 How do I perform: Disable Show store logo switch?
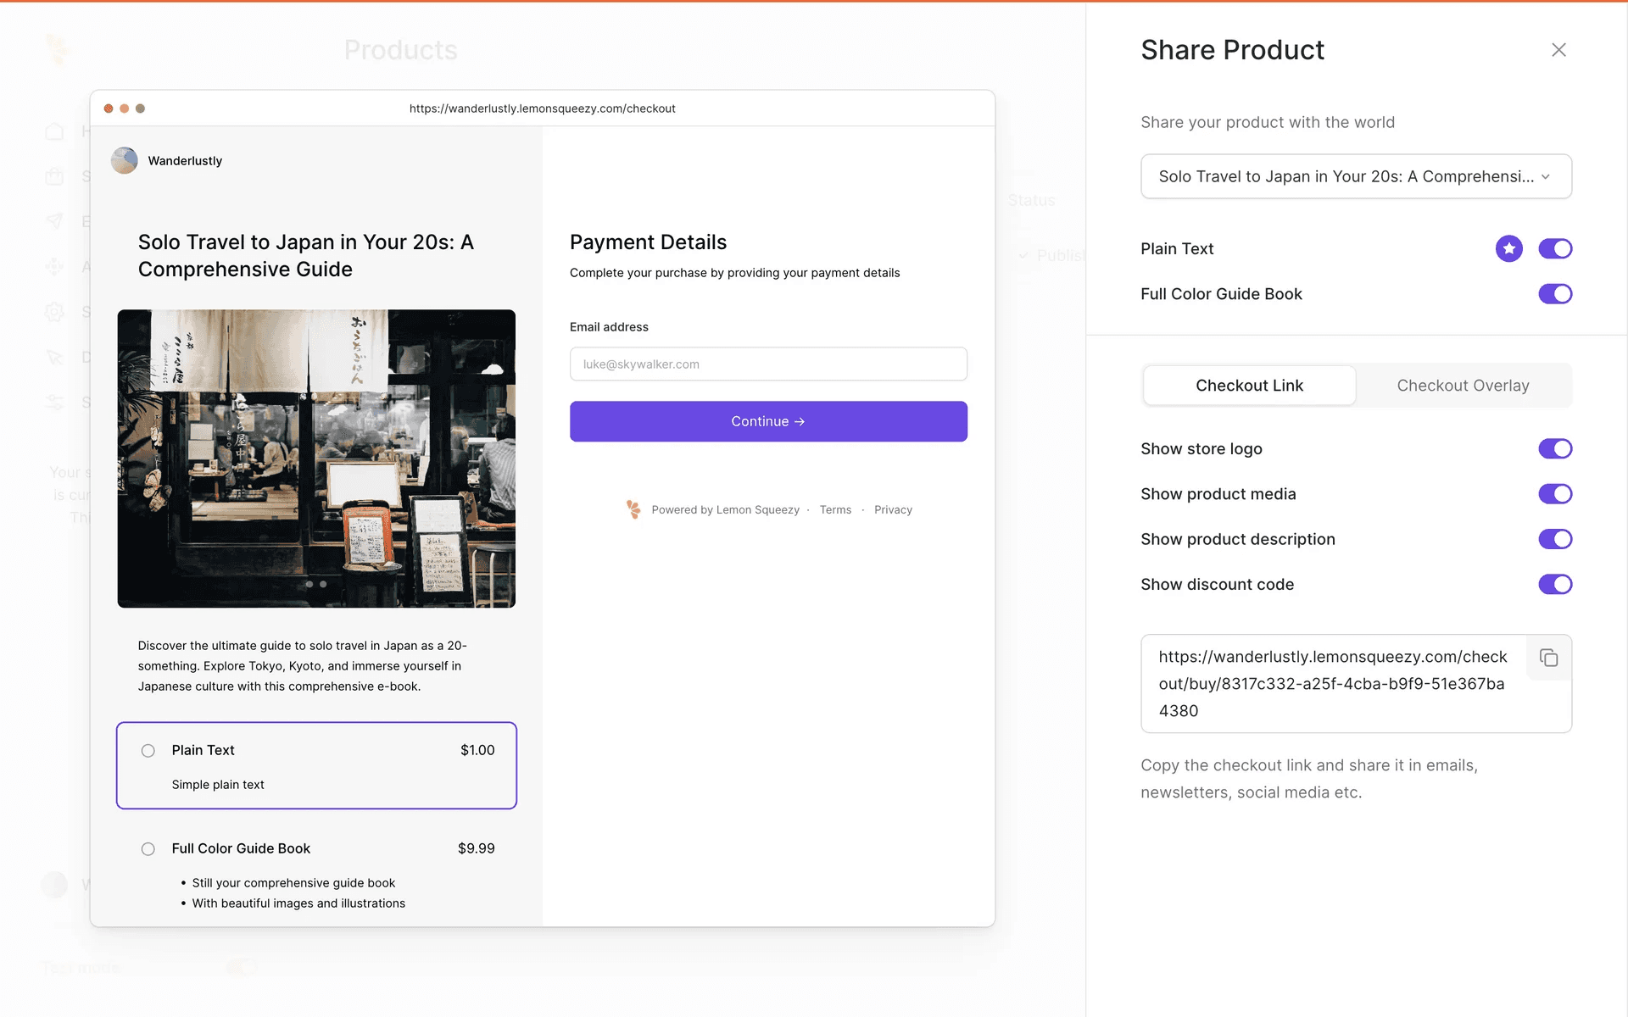point(1555,448)
